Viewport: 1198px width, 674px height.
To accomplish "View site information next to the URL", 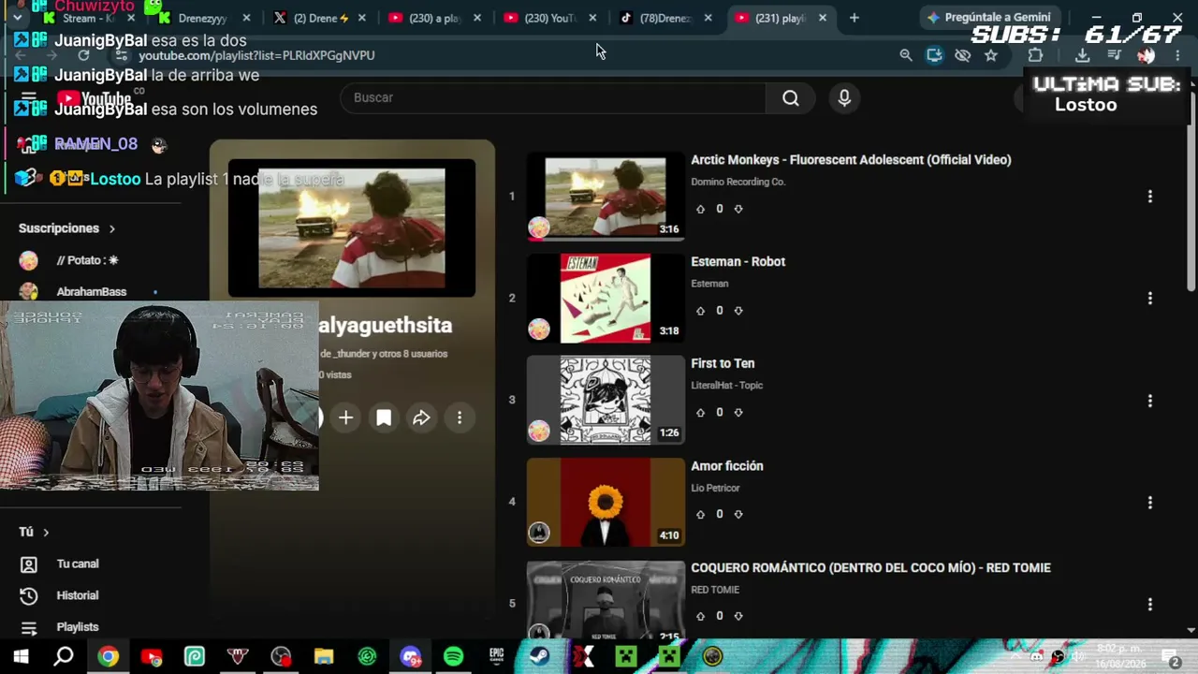I will (x=122, y=55).
